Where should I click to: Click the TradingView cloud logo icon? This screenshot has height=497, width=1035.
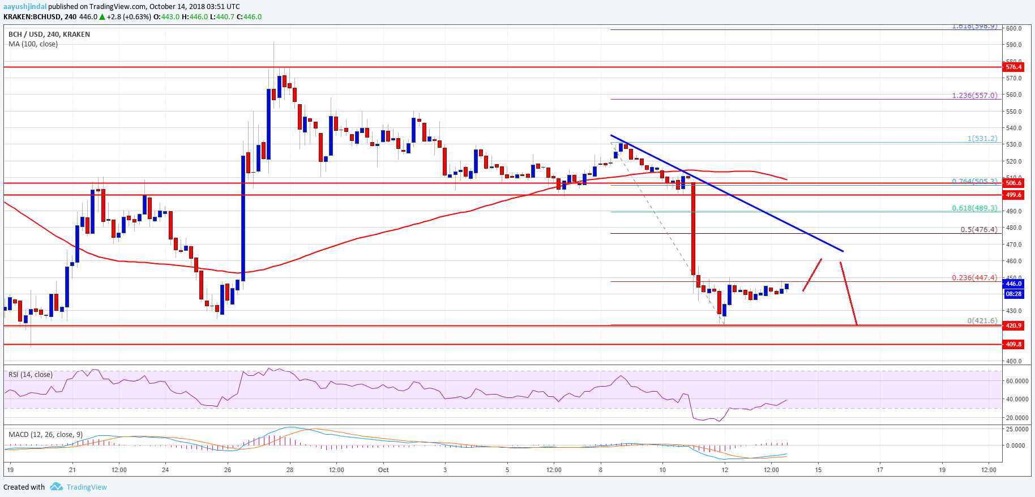[56, 487]
